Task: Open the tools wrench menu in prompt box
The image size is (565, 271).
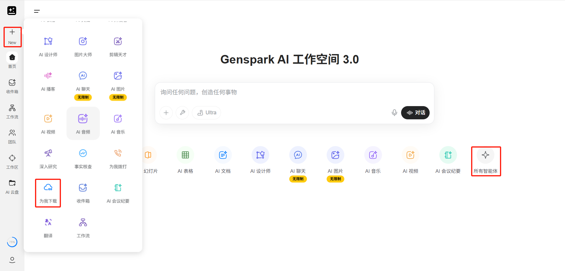Action: [x=182, y=113]
